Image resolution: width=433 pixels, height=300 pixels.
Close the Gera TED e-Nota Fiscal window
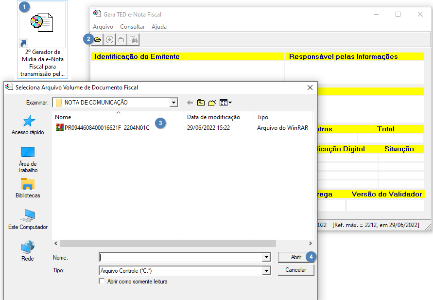pyautogui.click(x=420, y=14)
